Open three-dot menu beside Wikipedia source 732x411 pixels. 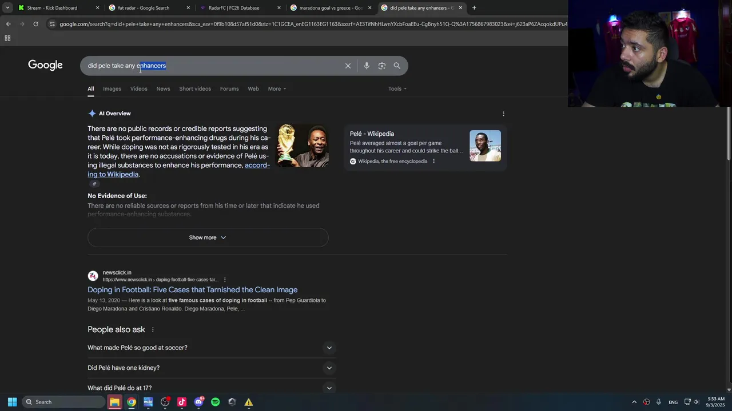pyautogui.click(x=433, y=162)
